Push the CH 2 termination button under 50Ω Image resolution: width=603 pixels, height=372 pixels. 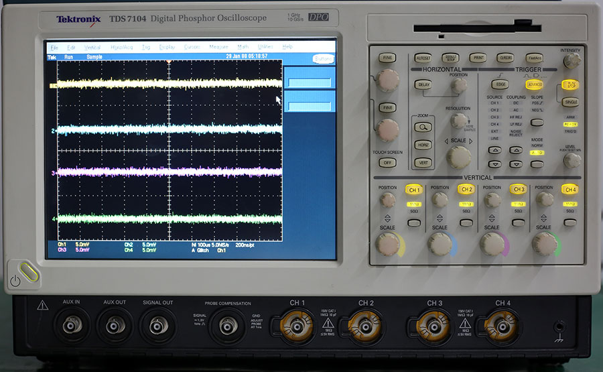[x=466, y=223]
